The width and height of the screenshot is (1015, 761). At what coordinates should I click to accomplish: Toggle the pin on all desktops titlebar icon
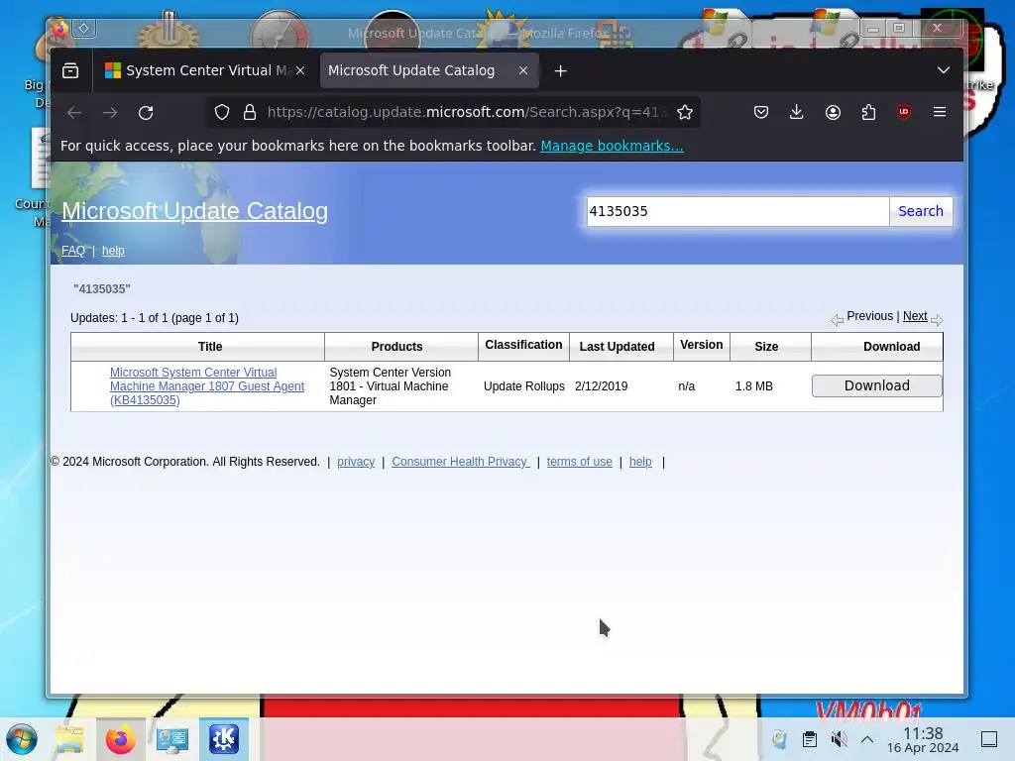pos(84,28)
